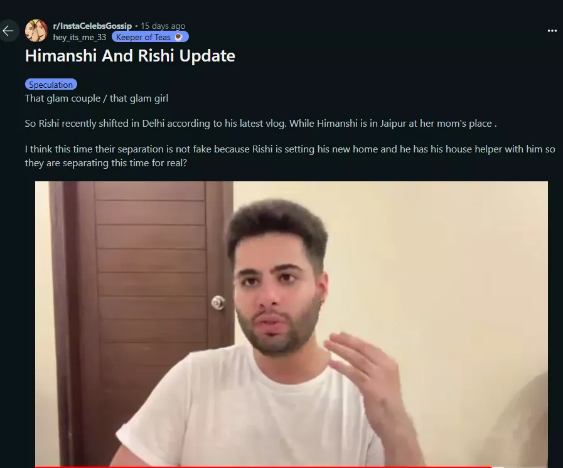
Task: Seek within the red video progress bar
Action: coord(263,467)
